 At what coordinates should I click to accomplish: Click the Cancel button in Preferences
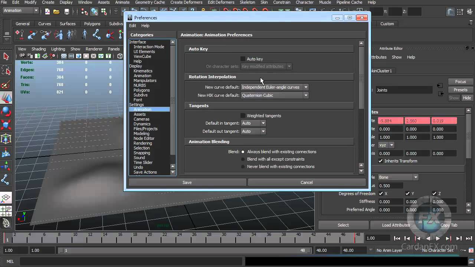(307, 182)
